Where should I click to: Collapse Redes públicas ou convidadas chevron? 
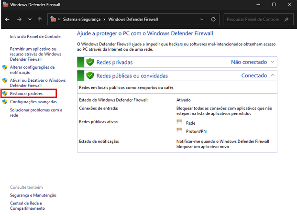(273, 76)
